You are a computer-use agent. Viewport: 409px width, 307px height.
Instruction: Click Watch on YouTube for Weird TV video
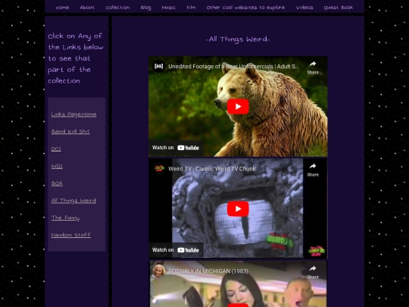tap(176, 250)
